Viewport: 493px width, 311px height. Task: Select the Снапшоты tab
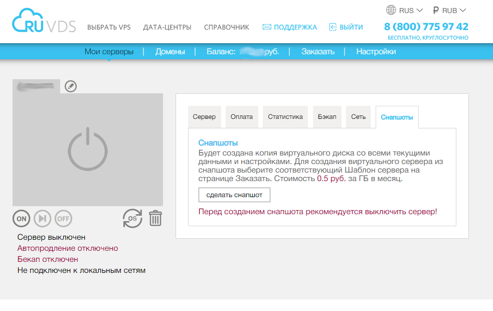click(397, 117)
